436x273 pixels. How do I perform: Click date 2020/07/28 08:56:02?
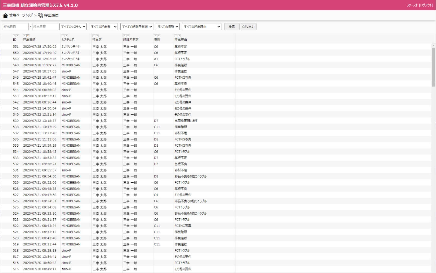(x=40, y=90)
